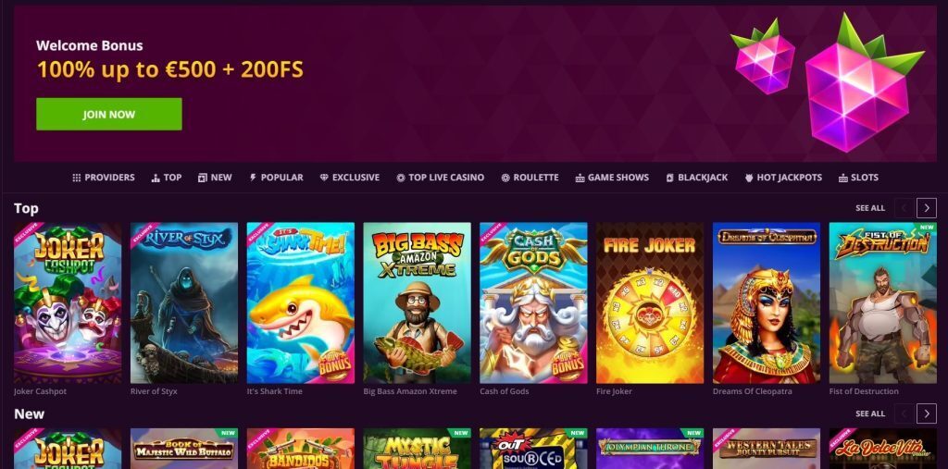Click See All for the Top section

(870, 208)
